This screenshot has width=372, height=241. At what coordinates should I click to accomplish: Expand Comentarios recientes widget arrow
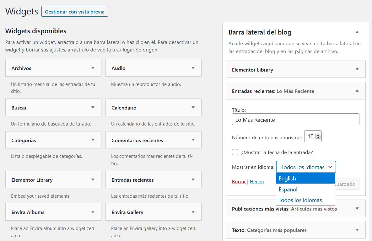[x=193, y=140]
